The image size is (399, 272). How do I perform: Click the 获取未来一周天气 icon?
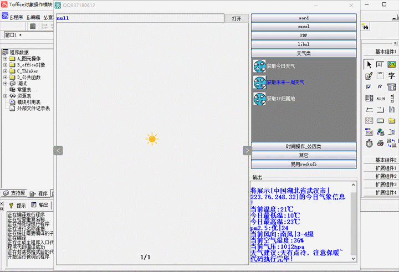point(259,83)
